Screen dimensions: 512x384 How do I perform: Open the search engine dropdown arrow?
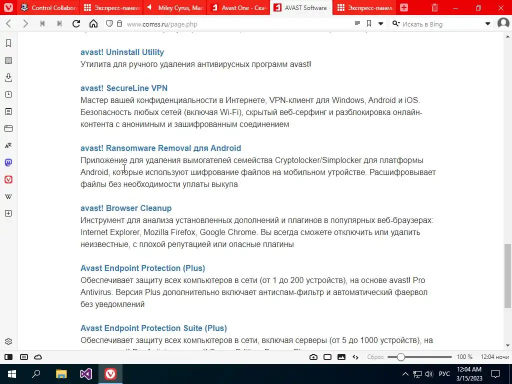pos(487,24)
